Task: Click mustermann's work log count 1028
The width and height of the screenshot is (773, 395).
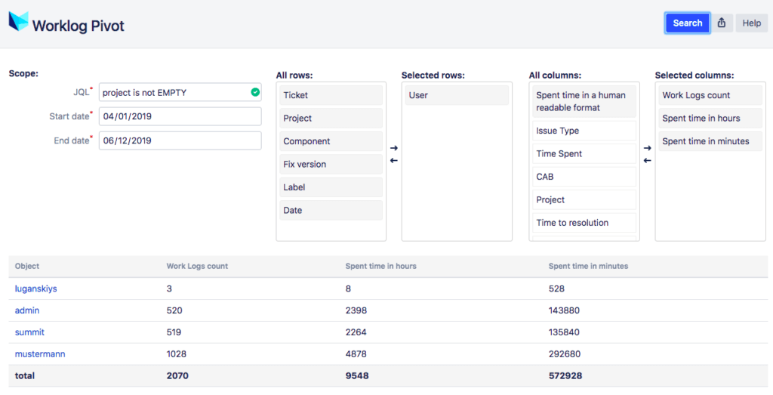Action: (177, 353)
